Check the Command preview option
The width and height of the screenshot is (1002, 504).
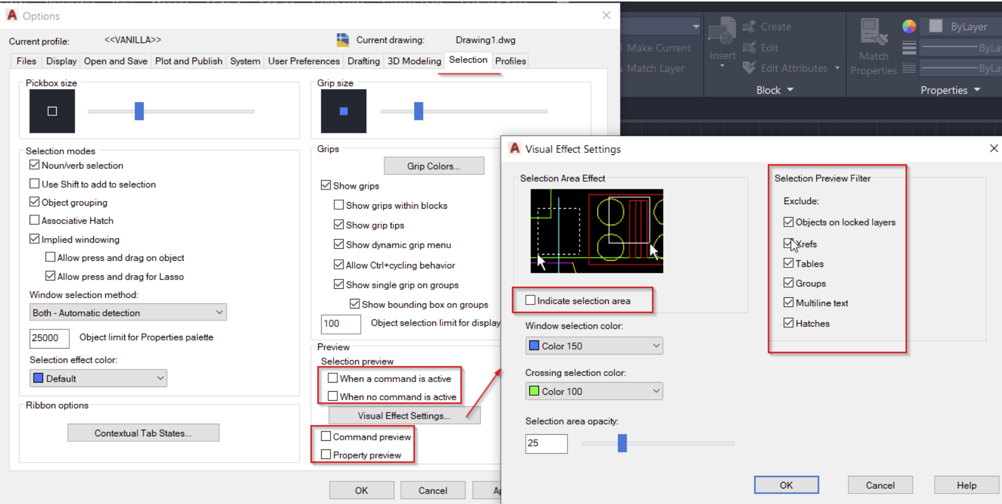click(326, 436)
